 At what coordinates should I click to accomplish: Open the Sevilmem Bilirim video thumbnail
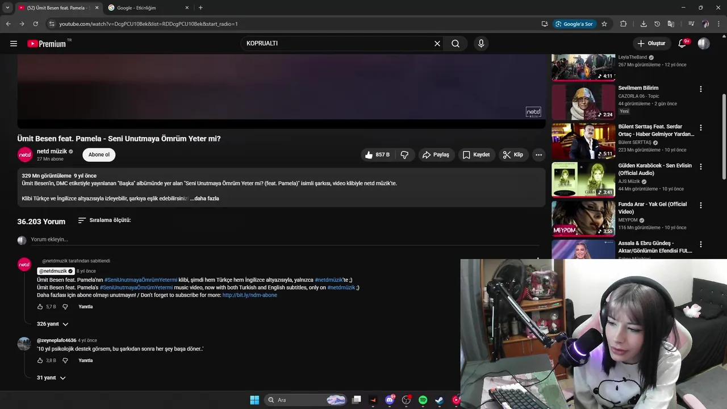tap(583, 102)
